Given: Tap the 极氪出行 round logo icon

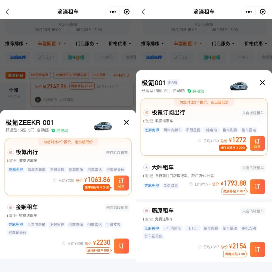Looking at the screenshot, I should coord(11,152).
